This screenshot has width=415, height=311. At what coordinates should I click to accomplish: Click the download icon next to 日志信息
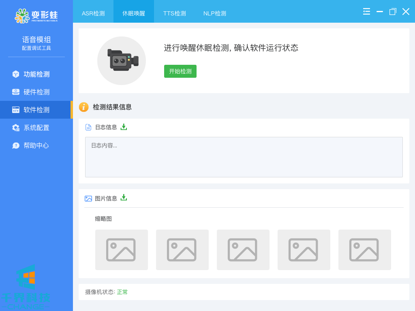pyautogui.click(x=124, y=127)
